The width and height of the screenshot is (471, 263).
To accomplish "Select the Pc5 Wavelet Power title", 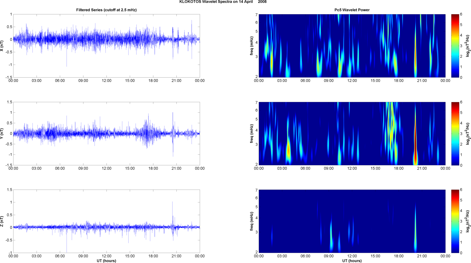I will [352, 10].
